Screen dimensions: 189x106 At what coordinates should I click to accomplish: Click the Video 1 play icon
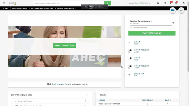pos(129,43)
